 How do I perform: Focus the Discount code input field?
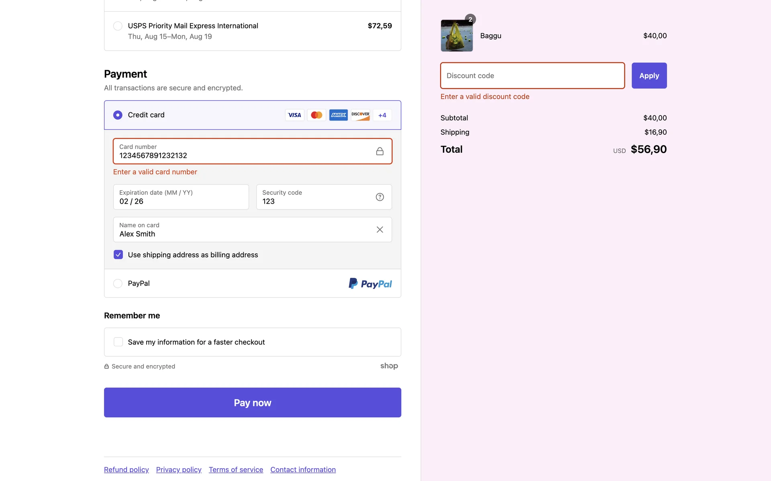pyautogui.click(x=532, y=76)
